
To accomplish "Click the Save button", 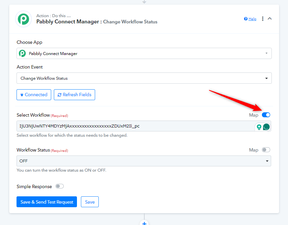I will pyautogui.click(x=90, y=202).
